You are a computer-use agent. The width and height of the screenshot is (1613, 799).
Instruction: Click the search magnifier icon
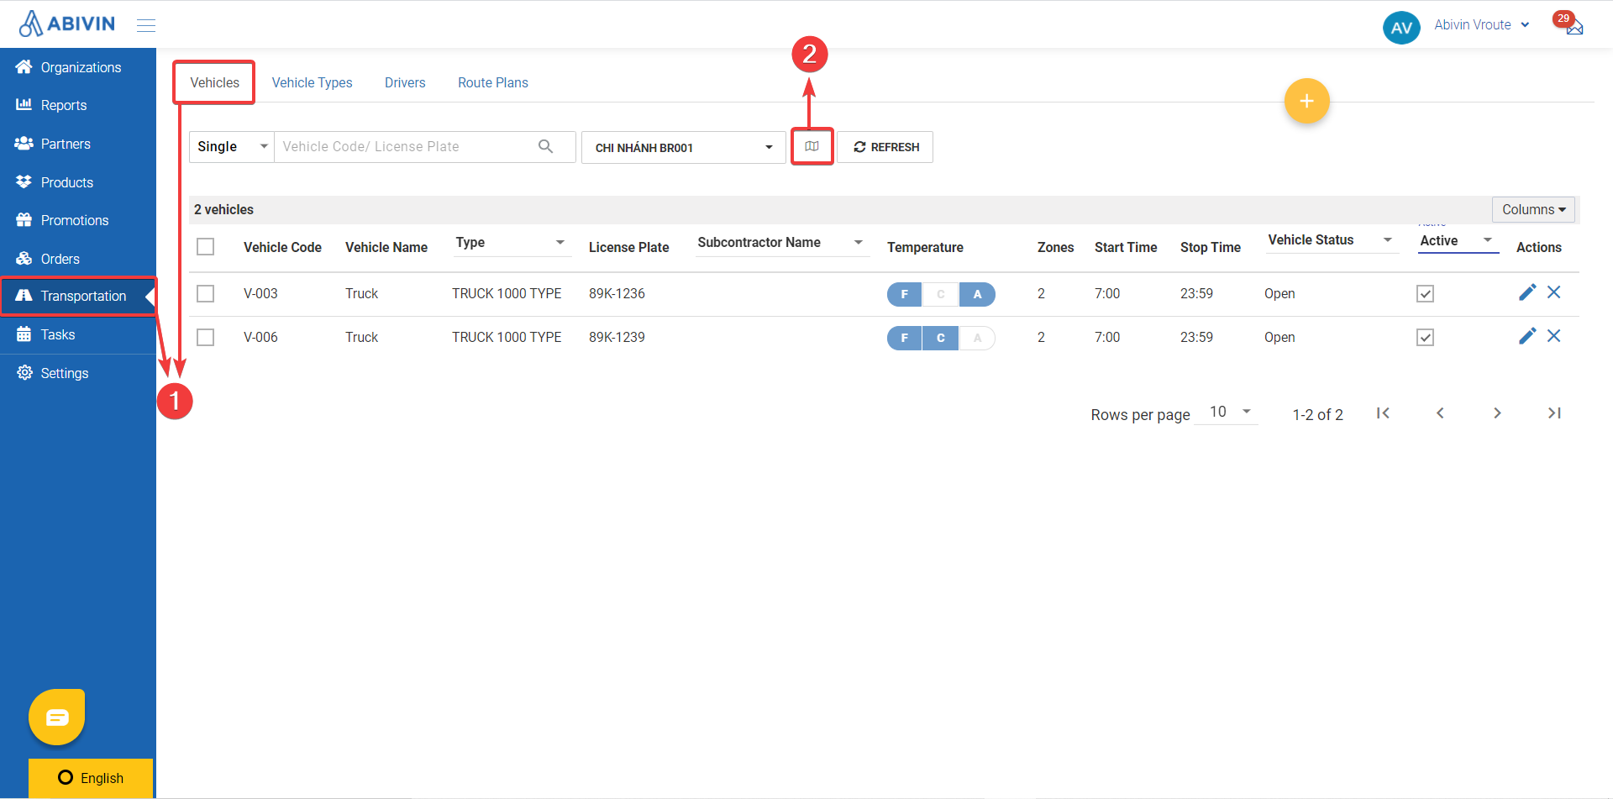(546, 146)
